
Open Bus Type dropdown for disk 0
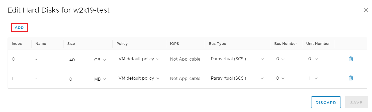coord(237,59)
